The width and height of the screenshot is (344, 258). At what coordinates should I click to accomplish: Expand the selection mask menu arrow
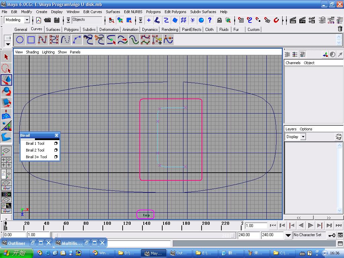pyautogui.click(x=68, y=20)
